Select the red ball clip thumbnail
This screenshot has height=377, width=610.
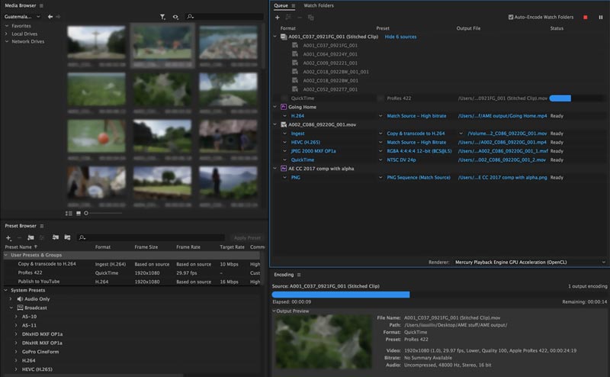[97, 136]
